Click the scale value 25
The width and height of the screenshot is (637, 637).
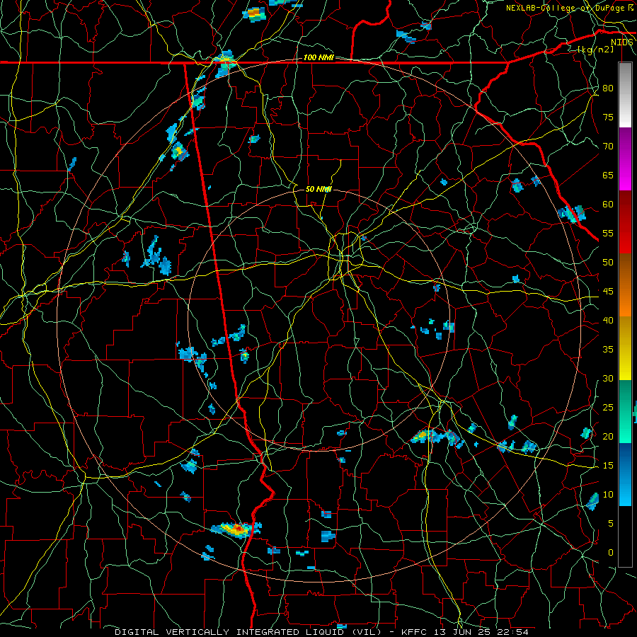pos(608,408)
